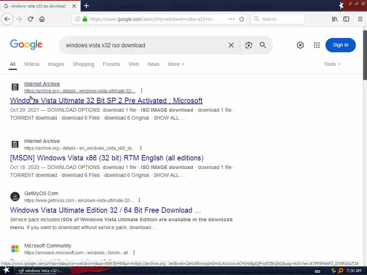This screenshot has width=367, height=275.
Task: Click the GetMyOS.Com site favicon
Action: [x=15, y=197]
